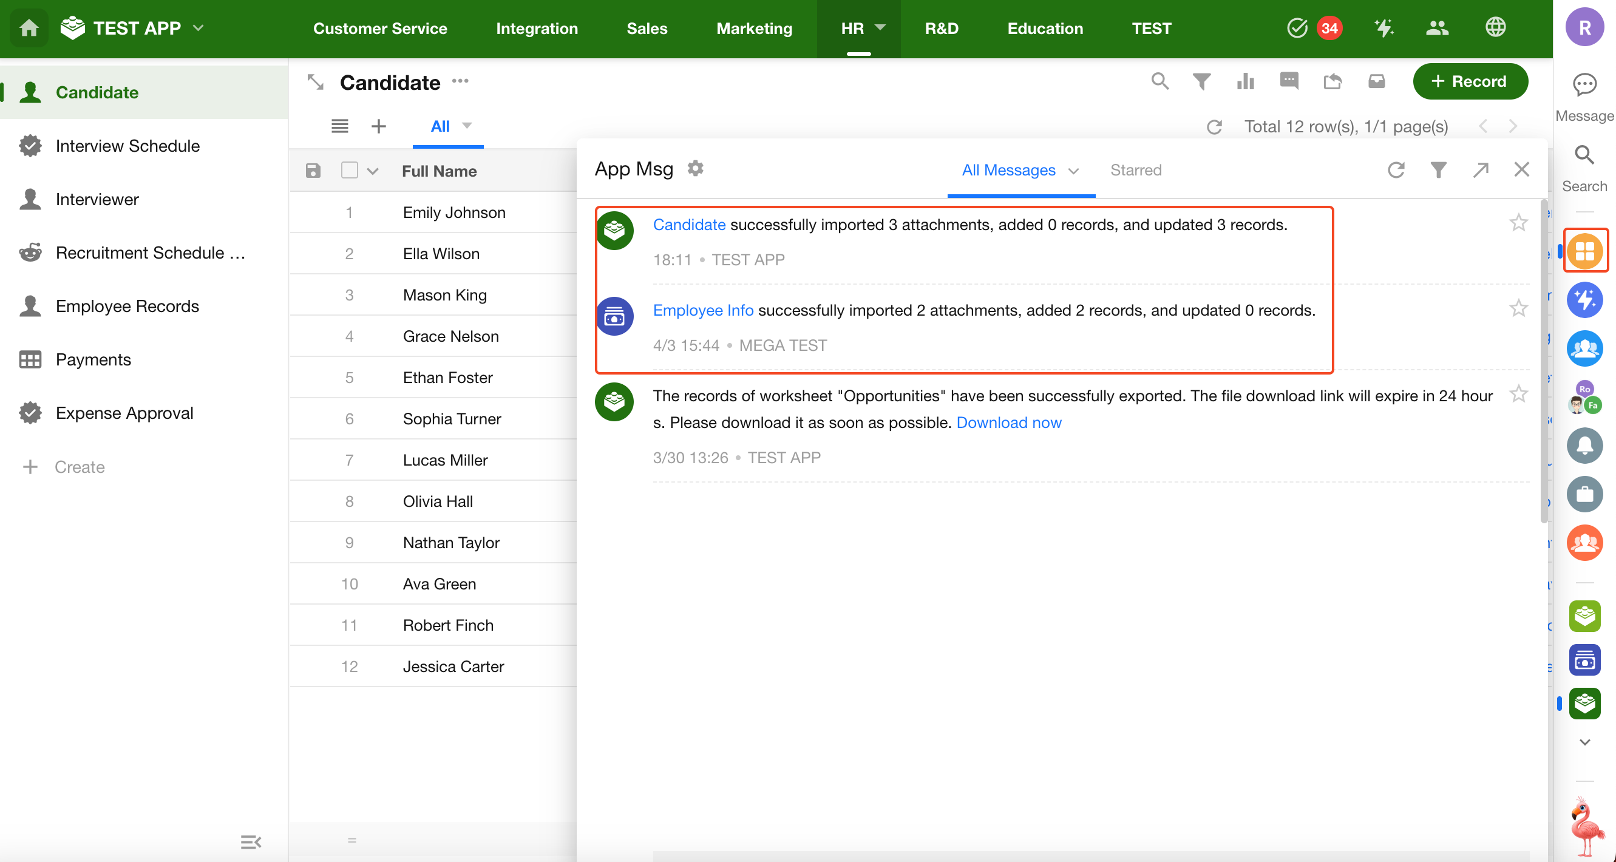The image size is (1616, 862).
Task: Open the orange apps grid icon in sidebar
Action: tap(1584, 251)
